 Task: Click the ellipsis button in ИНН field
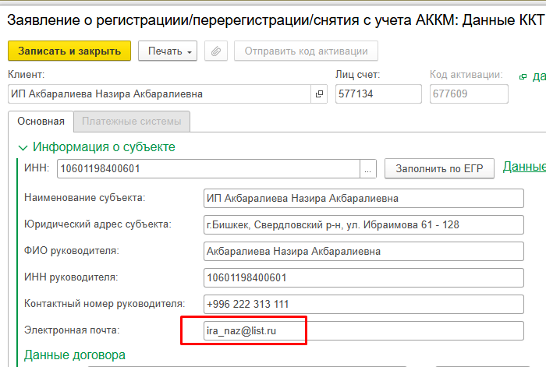tap(367, 169)
